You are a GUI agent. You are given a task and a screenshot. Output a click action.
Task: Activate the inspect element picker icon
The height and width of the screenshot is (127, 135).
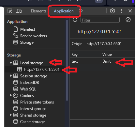point(10,11)
